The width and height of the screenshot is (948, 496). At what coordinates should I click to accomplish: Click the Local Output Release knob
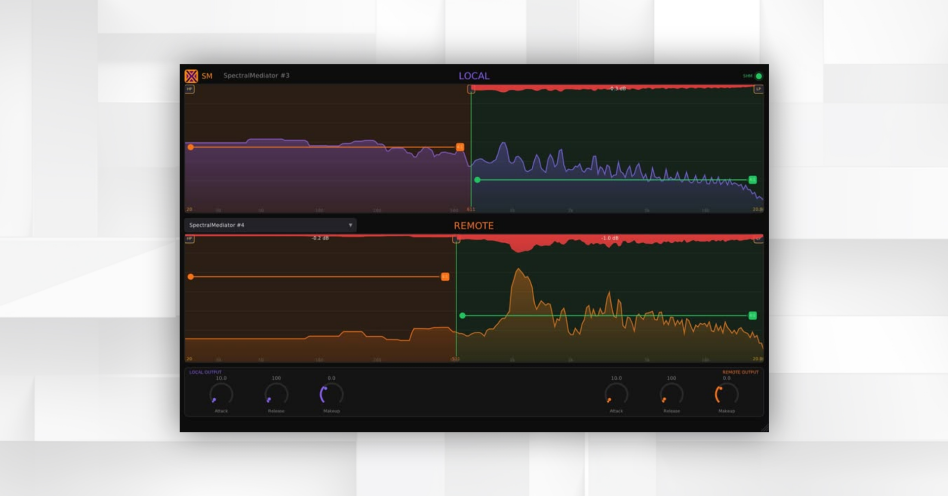276,394
